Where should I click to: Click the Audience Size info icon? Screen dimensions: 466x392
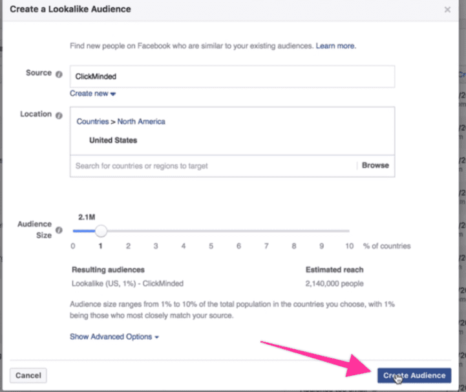(59, 230)
